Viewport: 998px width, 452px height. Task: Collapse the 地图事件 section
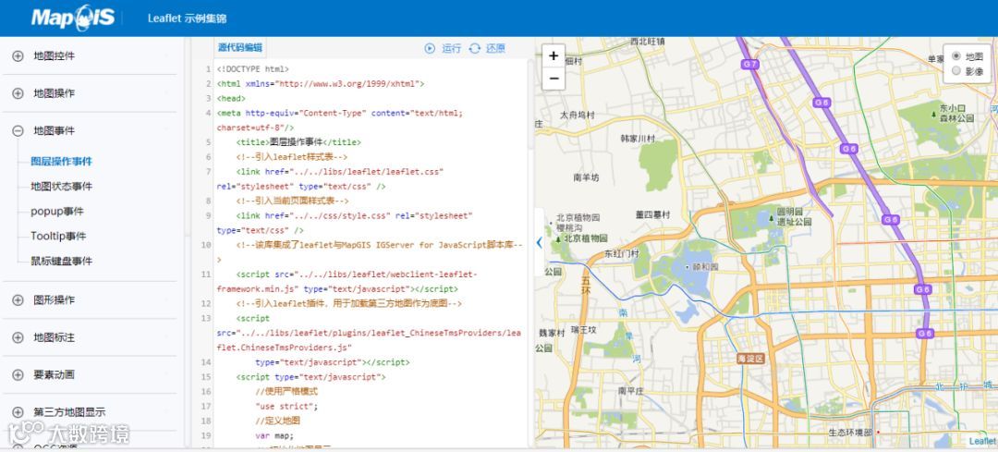tap(18, 131)
